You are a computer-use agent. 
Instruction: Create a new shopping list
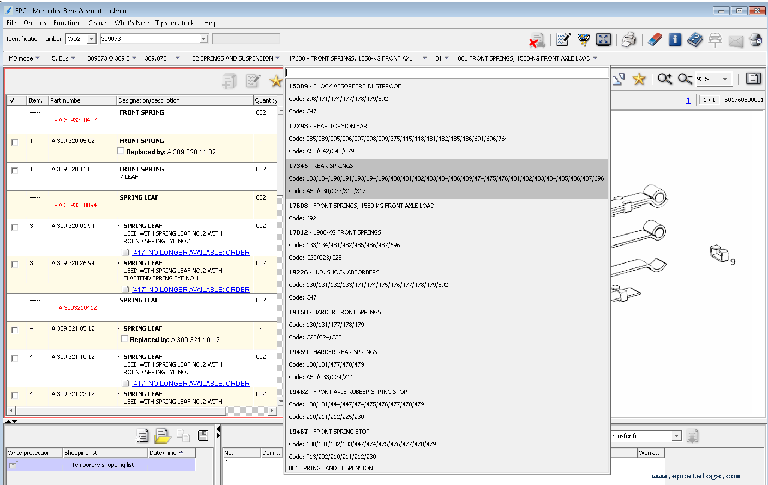142,435
